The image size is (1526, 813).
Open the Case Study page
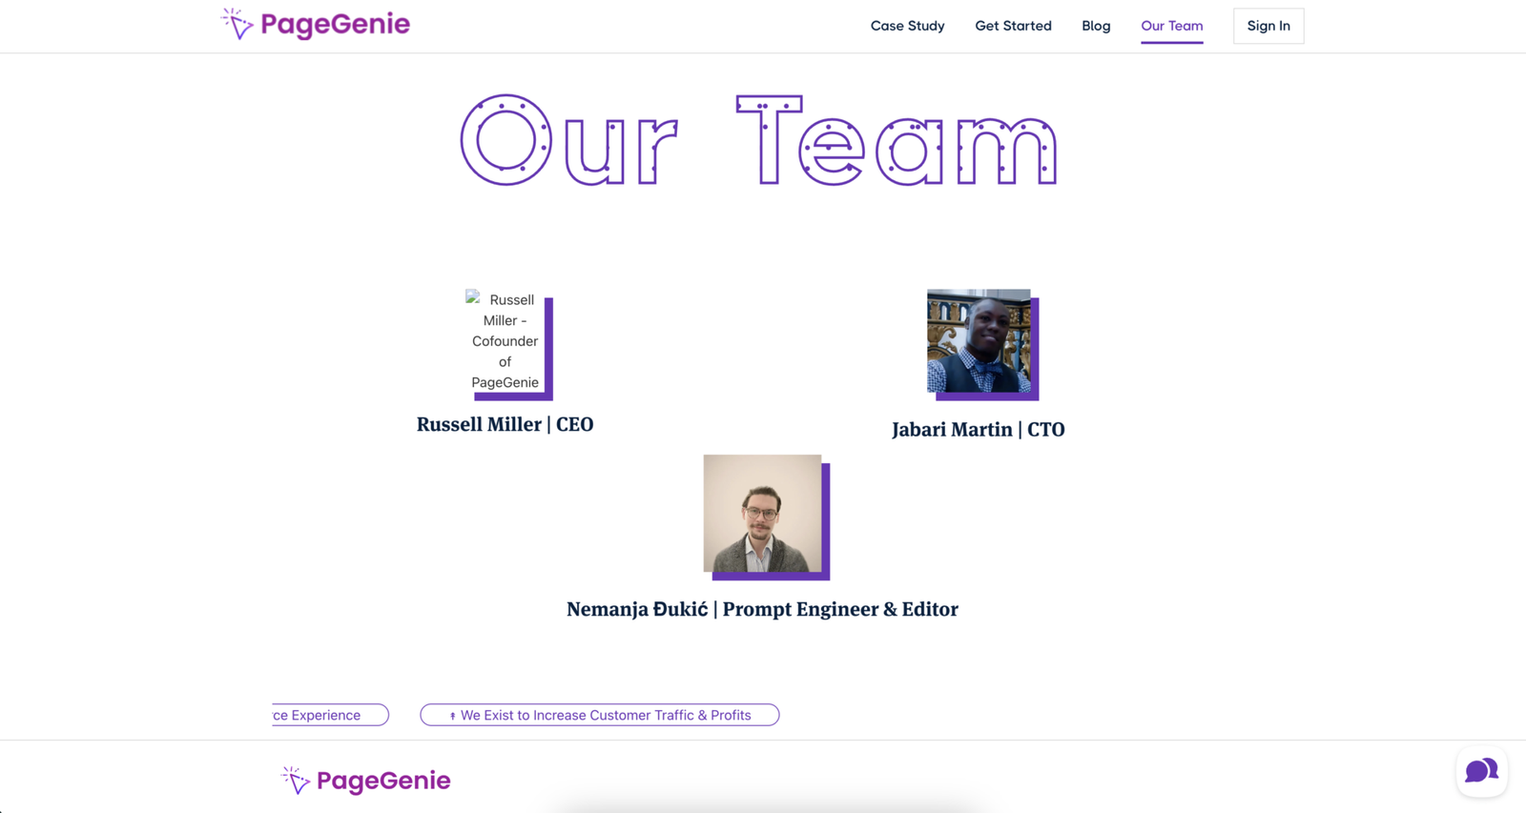tap(907, 26)
